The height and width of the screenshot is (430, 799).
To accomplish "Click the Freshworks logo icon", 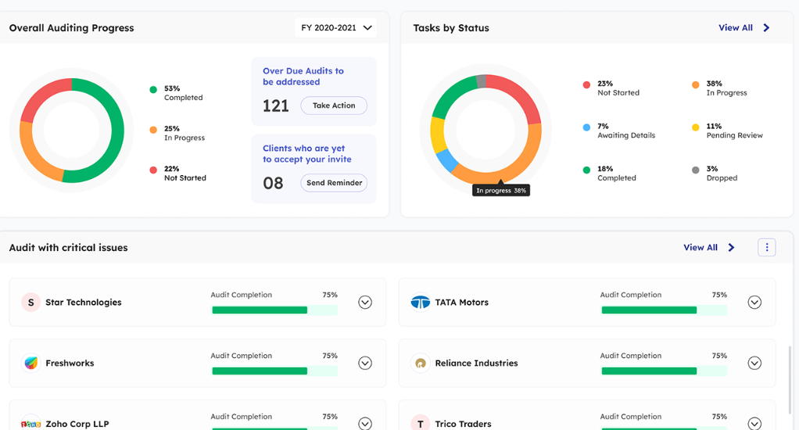I will coord(30,364).
